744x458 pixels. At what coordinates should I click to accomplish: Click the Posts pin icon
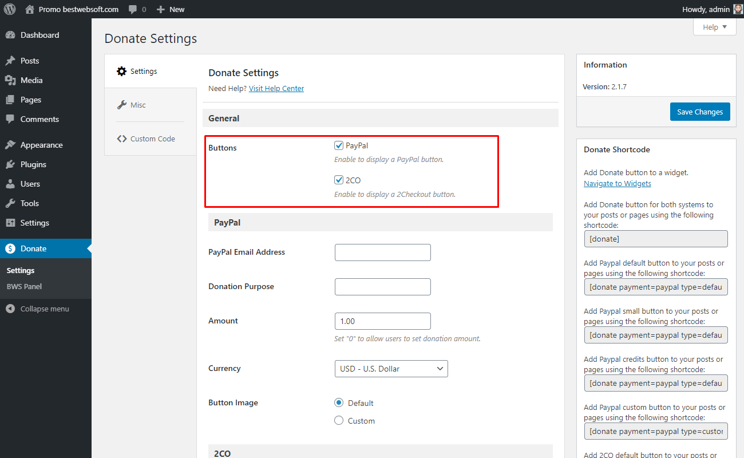[10, 61]
